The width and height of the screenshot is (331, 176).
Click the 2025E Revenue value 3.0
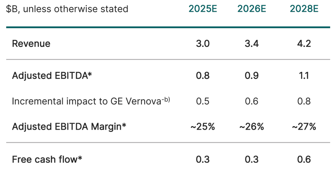coord(203,44)
